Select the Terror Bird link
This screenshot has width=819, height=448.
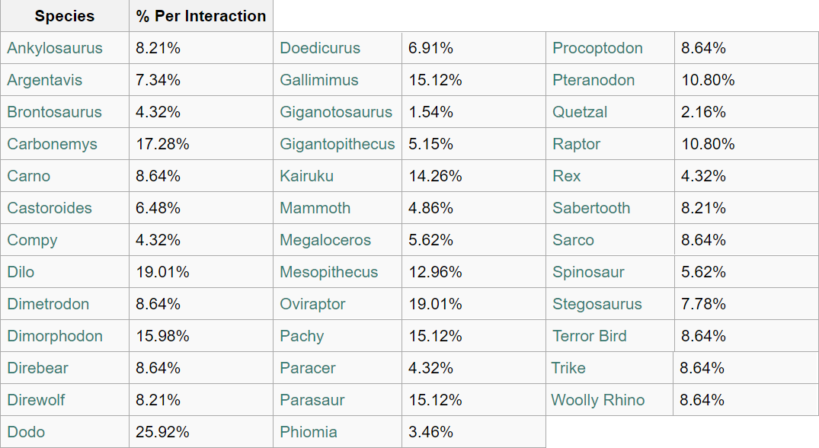(590, 336)
